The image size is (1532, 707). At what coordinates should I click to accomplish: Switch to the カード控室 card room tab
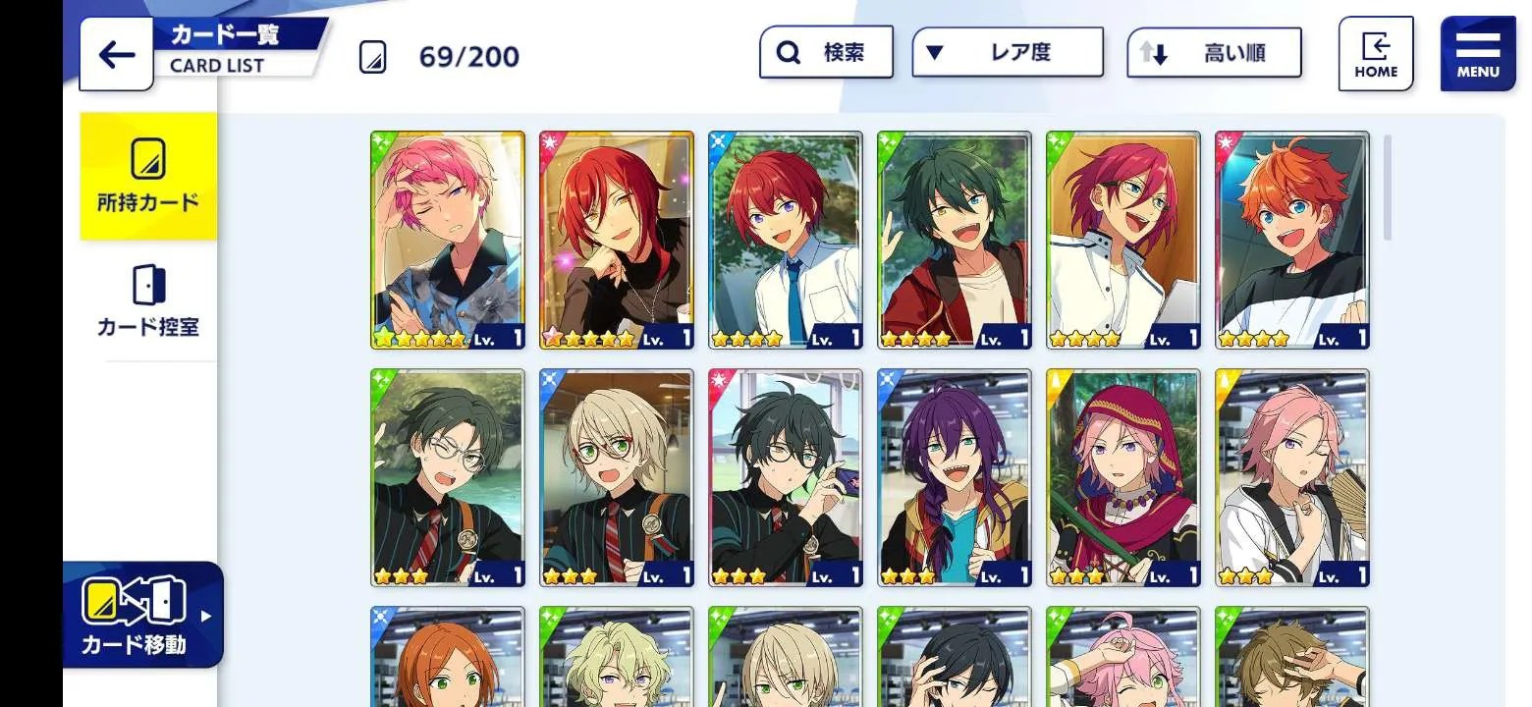tap(148, 300)
